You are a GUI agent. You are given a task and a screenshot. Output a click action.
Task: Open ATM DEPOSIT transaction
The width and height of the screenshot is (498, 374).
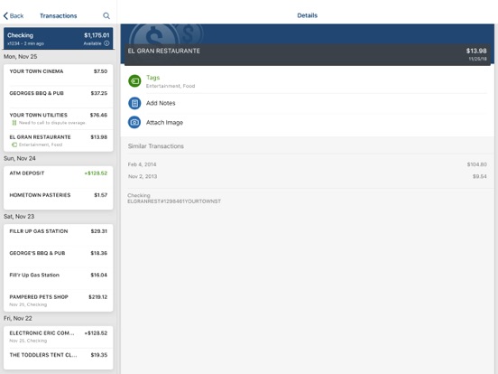tap(58, 177)
